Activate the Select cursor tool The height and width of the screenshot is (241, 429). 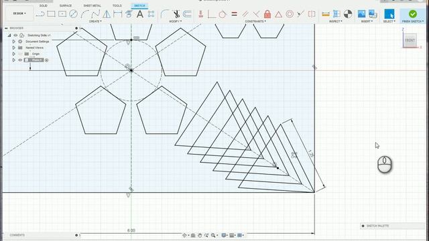(389, 14)
